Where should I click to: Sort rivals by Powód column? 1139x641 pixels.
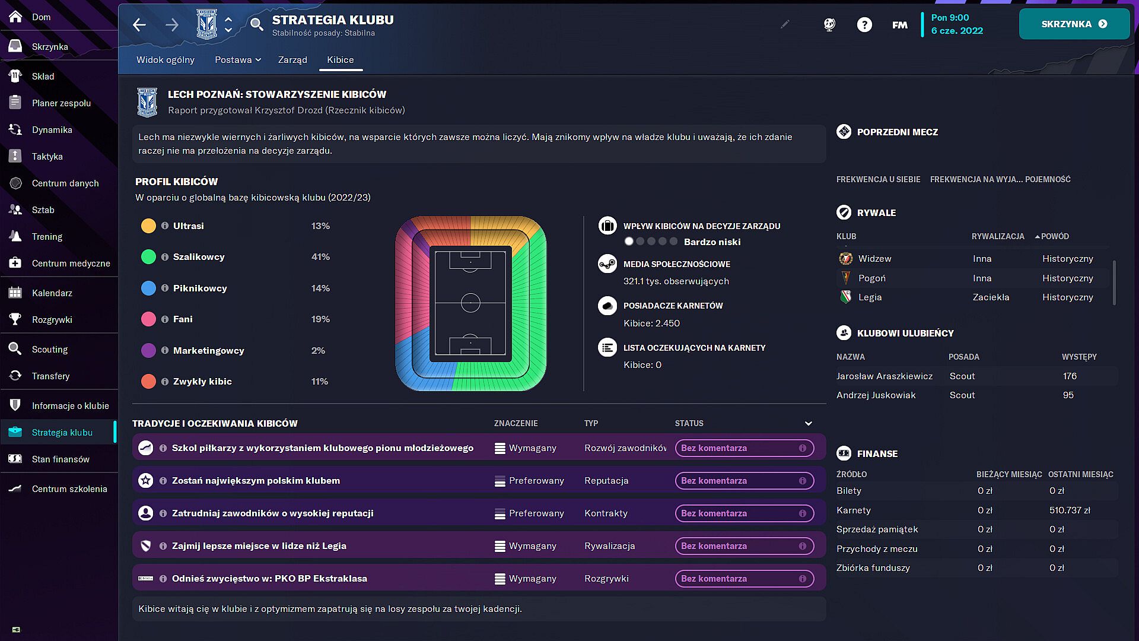point(1054,236)
